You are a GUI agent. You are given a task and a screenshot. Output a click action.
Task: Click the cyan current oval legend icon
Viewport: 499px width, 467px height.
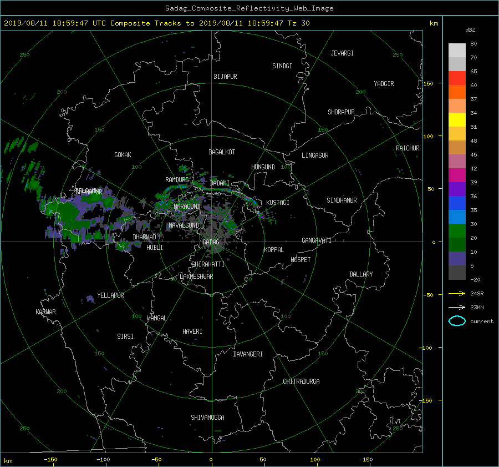[457, 321]
